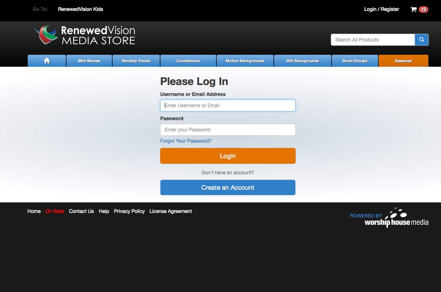Select the Countdowns tab
Viewport: 441px width, 292px height.
point(188,61)
